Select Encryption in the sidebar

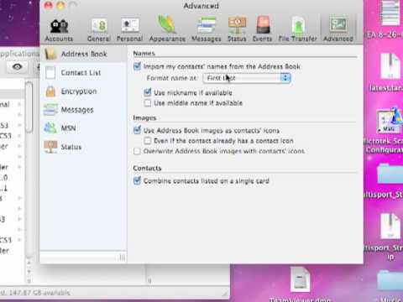83,91
